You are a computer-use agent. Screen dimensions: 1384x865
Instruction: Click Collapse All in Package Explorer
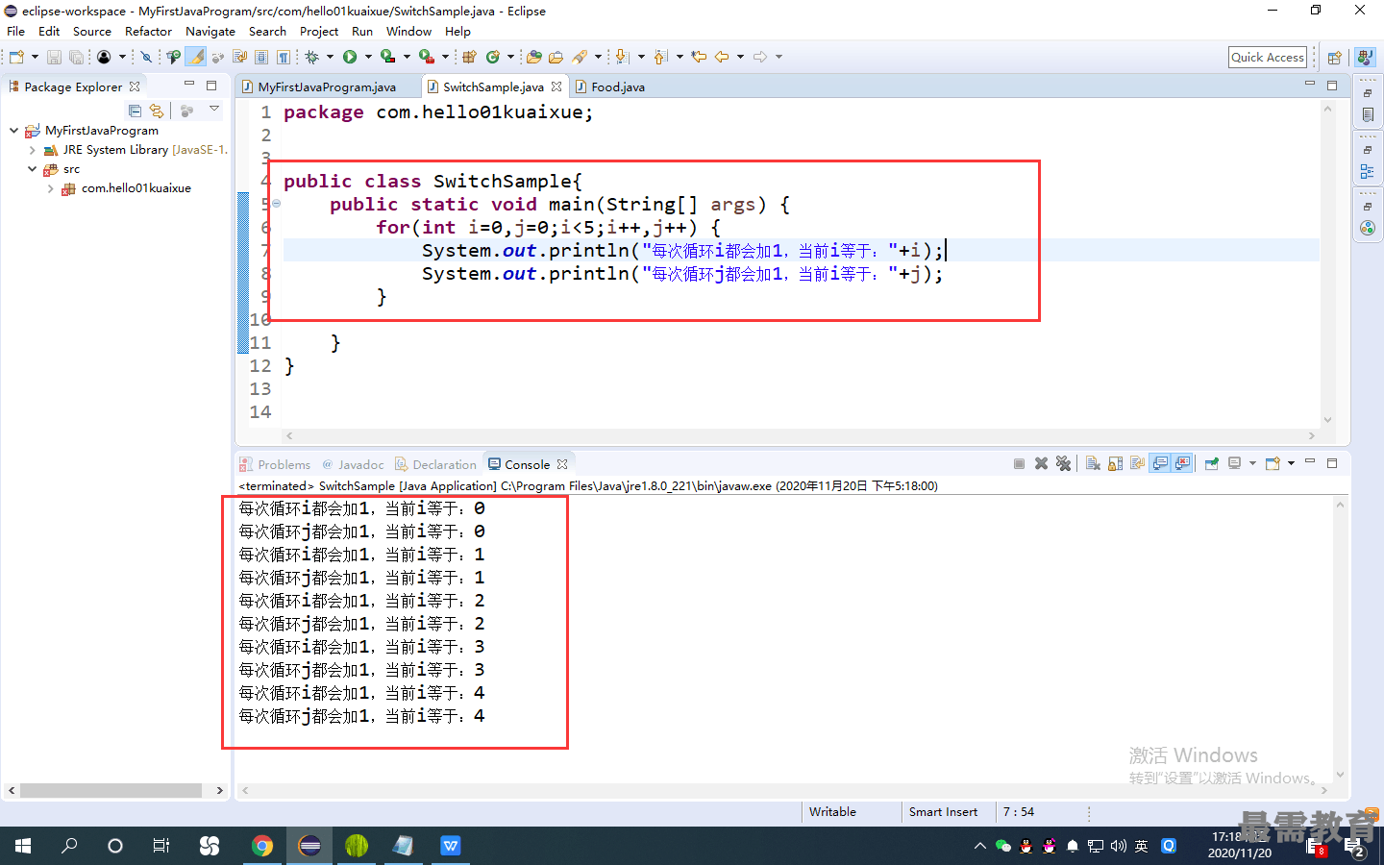click(x=135, y=111)
